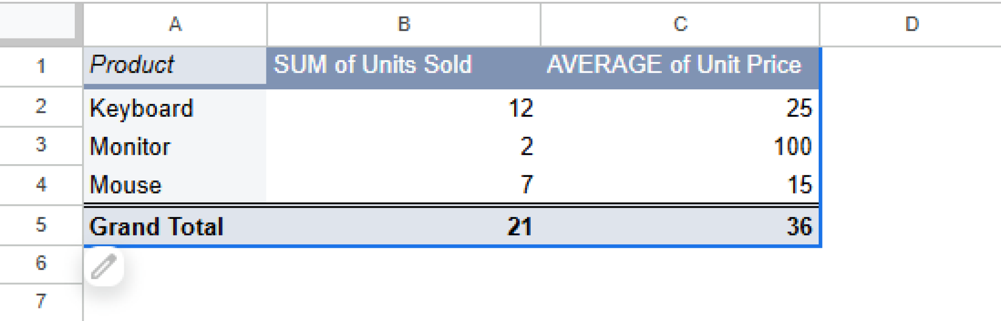Open the pivot table editor pencil icon

coord(104,266)
